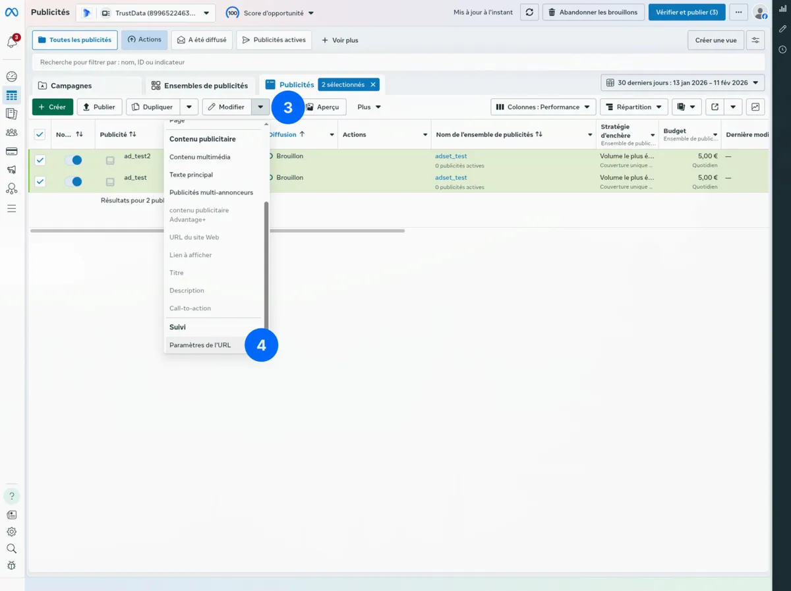Click the ad filter search field

click(x=198, y=61)
